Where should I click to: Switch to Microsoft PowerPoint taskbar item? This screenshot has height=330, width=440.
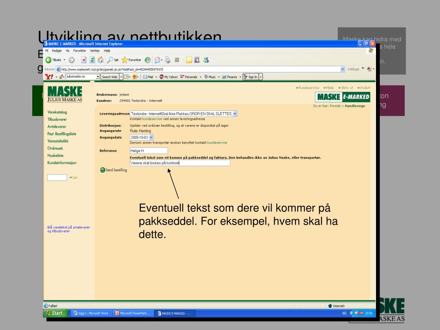133,313
